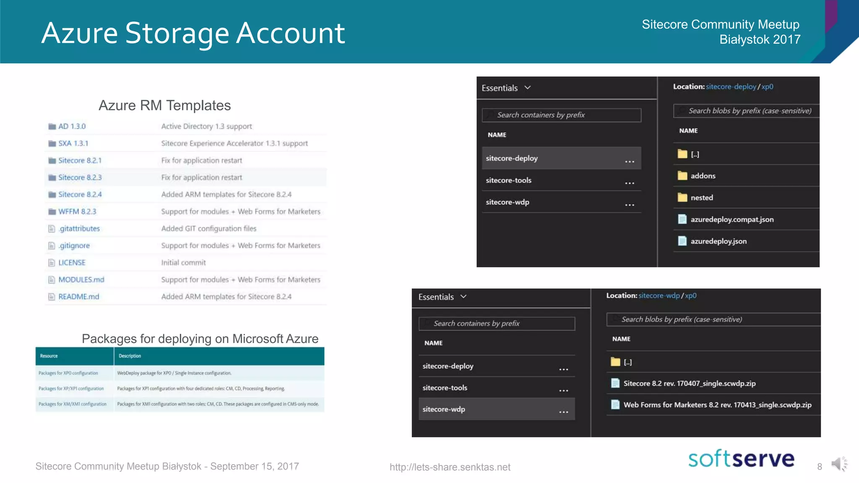This screenshot has height=483, width=859.
Task: Open the README.md file link
Action: tap(79, 297)
